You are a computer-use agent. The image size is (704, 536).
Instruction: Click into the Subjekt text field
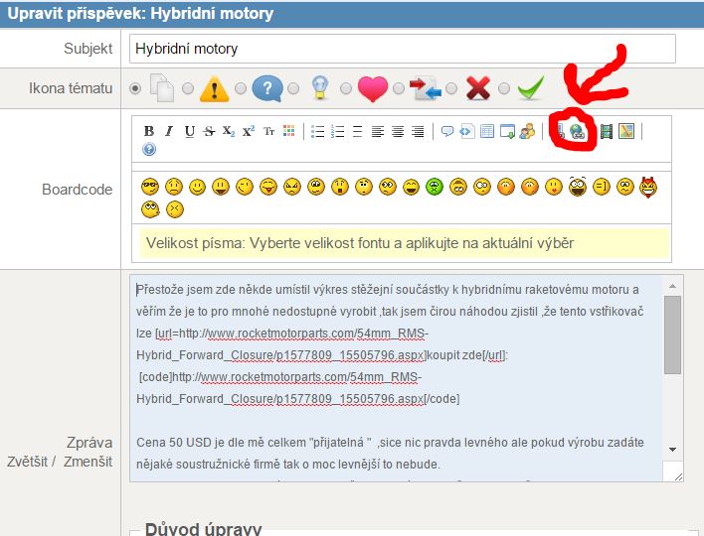click(x=402, y=48)
